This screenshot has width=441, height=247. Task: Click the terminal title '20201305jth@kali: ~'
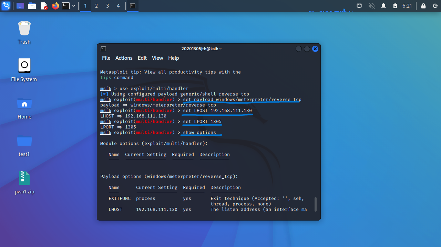202,49
